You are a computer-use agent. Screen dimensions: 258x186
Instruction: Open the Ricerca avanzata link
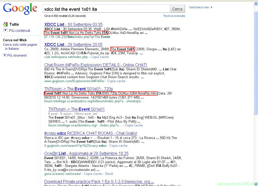click(174, 16)
